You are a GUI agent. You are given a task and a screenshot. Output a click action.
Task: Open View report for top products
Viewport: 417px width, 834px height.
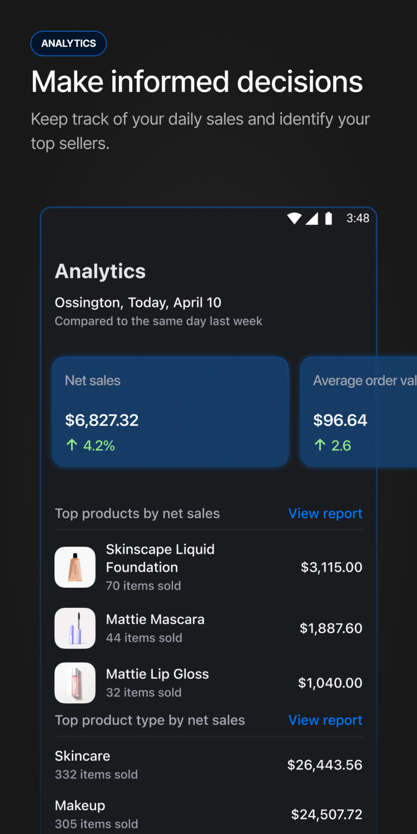(x=325, y=513)
